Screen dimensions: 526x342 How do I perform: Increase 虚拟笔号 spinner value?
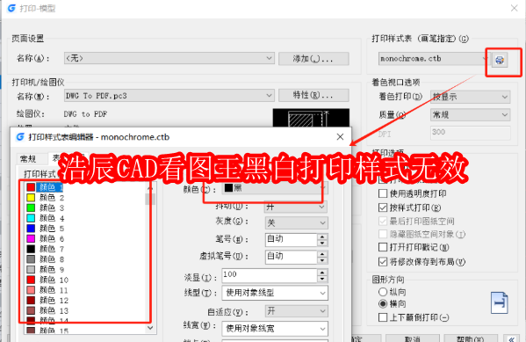pyautogui.click(x=322, y=254)
